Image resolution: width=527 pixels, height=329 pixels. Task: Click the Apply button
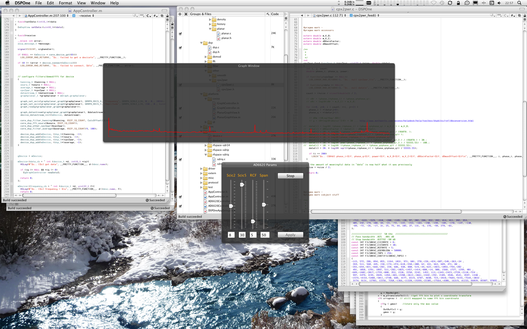click(290, 235)
